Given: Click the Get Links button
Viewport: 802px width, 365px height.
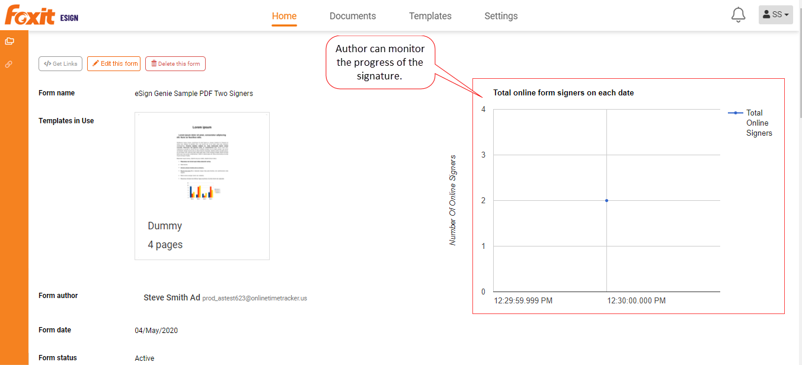Looking at the screenshot, I should (x=60, y=63).
